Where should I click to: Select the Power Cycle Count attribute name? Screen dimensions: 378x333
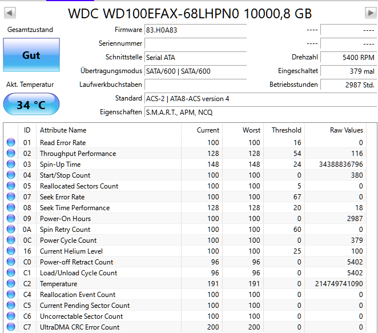click(68, 240)
